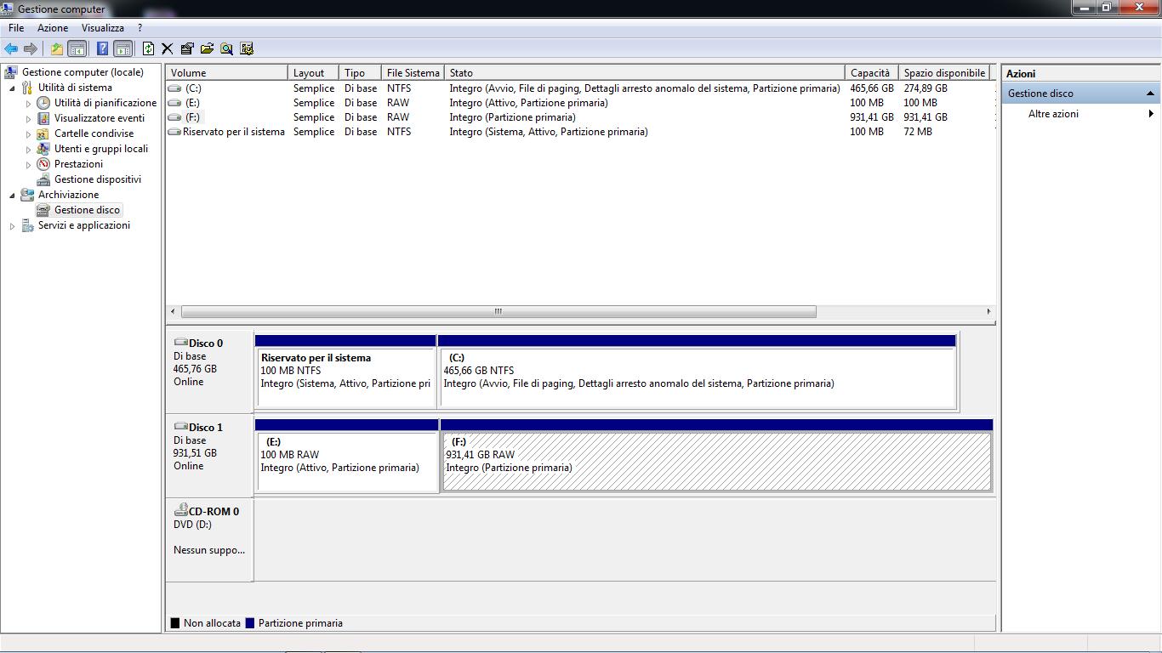Expand Prestazioni node arrow

(x=28, y=164)
